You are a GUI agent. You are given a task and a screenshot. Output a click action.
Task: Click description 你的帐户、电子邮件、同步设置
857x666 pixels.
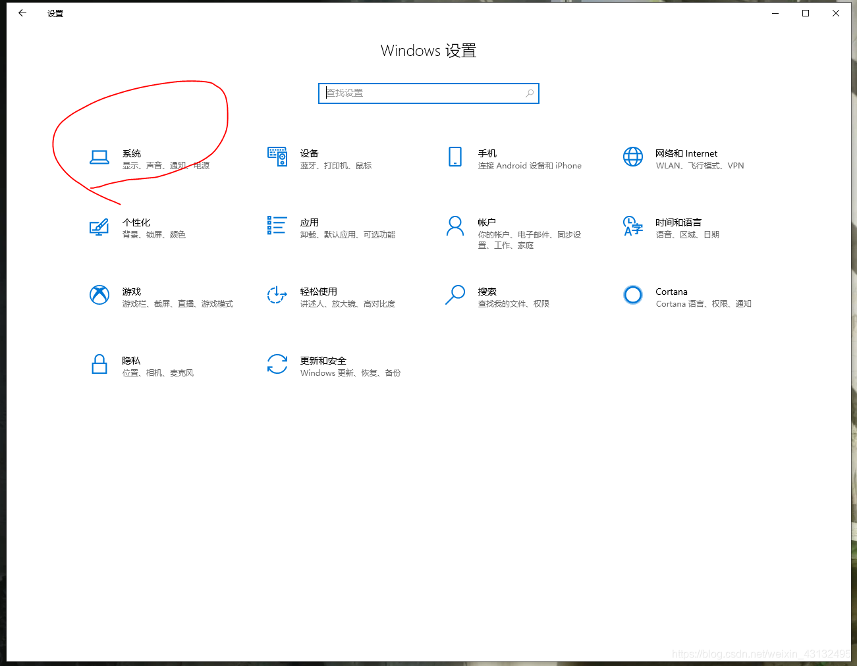click(x=530, y=240)
